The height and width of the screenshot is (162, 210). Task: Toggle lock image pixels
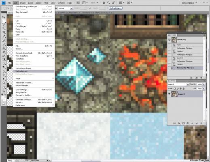(x=178, y=89)
